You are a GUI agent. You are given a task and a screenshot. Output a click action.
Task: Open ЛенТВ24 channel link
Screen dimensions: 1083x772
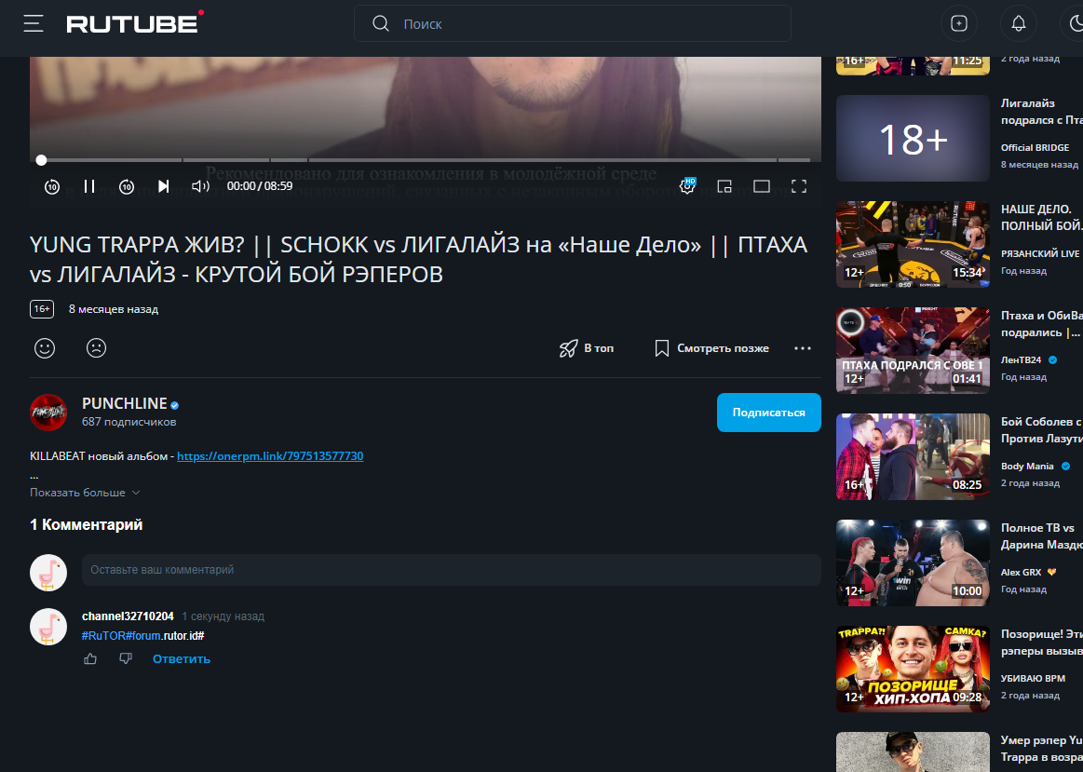point(1021,359)
